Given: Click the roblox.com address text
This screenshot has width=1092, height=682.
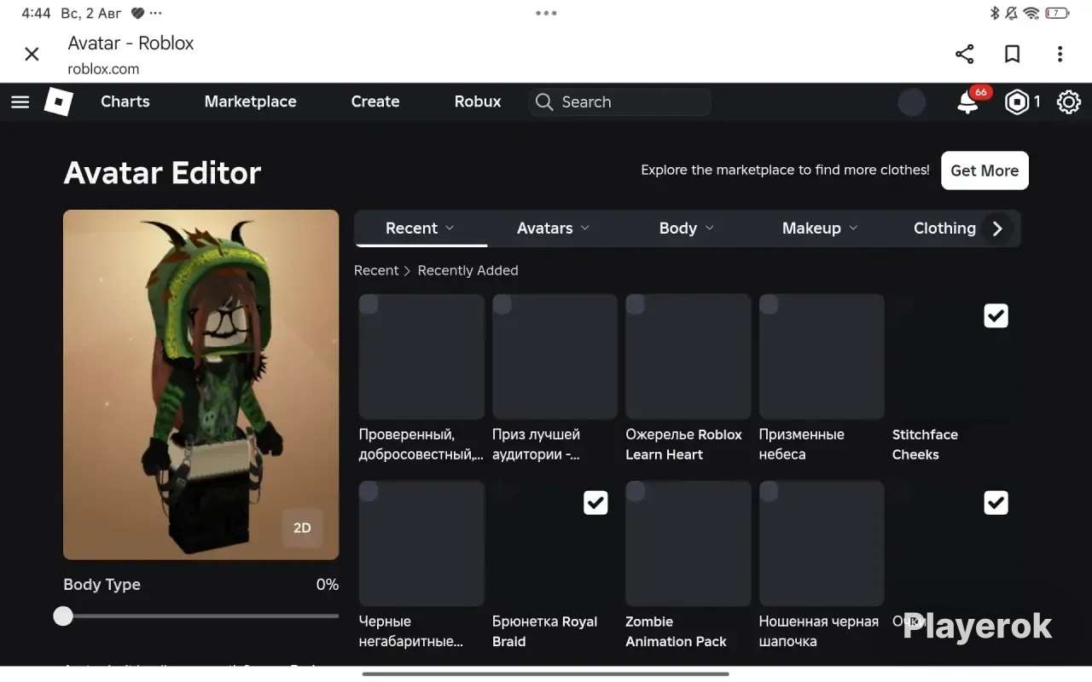Looking at the screenshot, I should (x=103, y=69).
